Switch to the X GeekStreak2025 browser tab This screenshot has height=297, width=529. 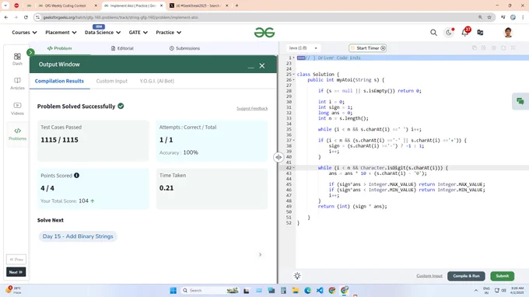[199, 5]
